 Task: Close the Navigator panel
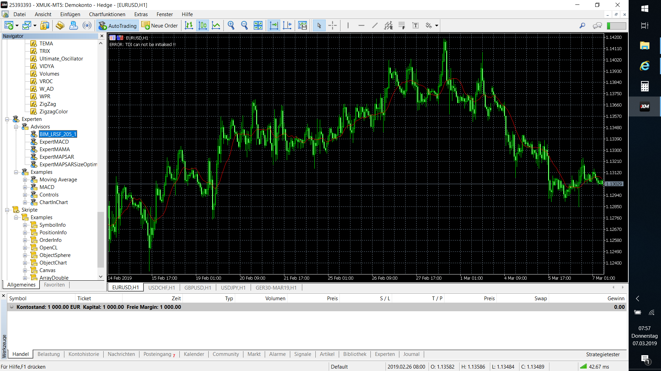(102, 36)
